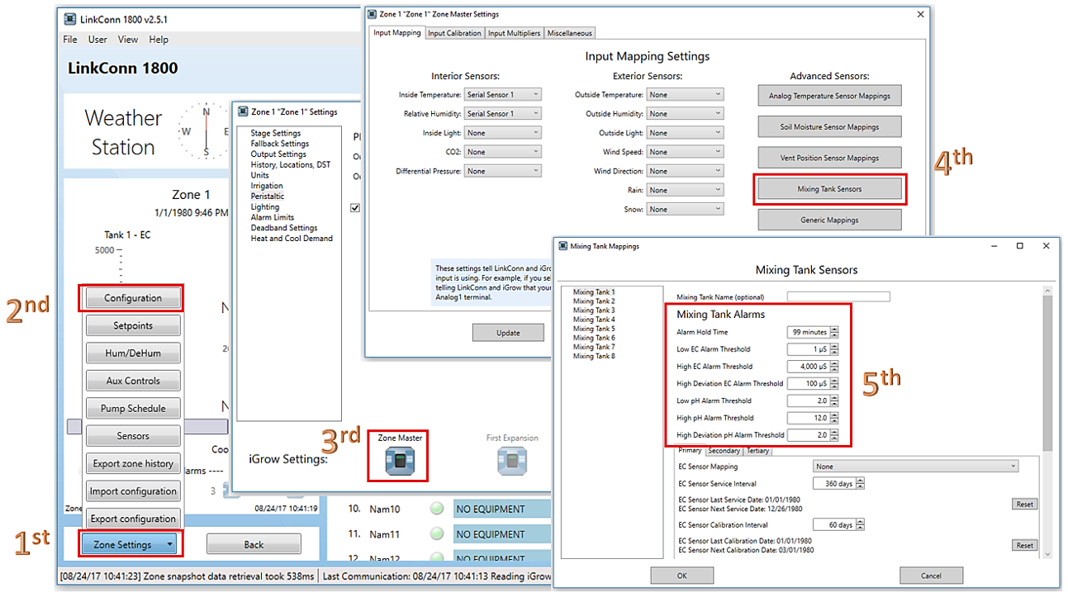Switch to the Input Multipliers tab
Image resolution: width=1068 pixels, height=597 pixels.
click(x=514, y=33)
